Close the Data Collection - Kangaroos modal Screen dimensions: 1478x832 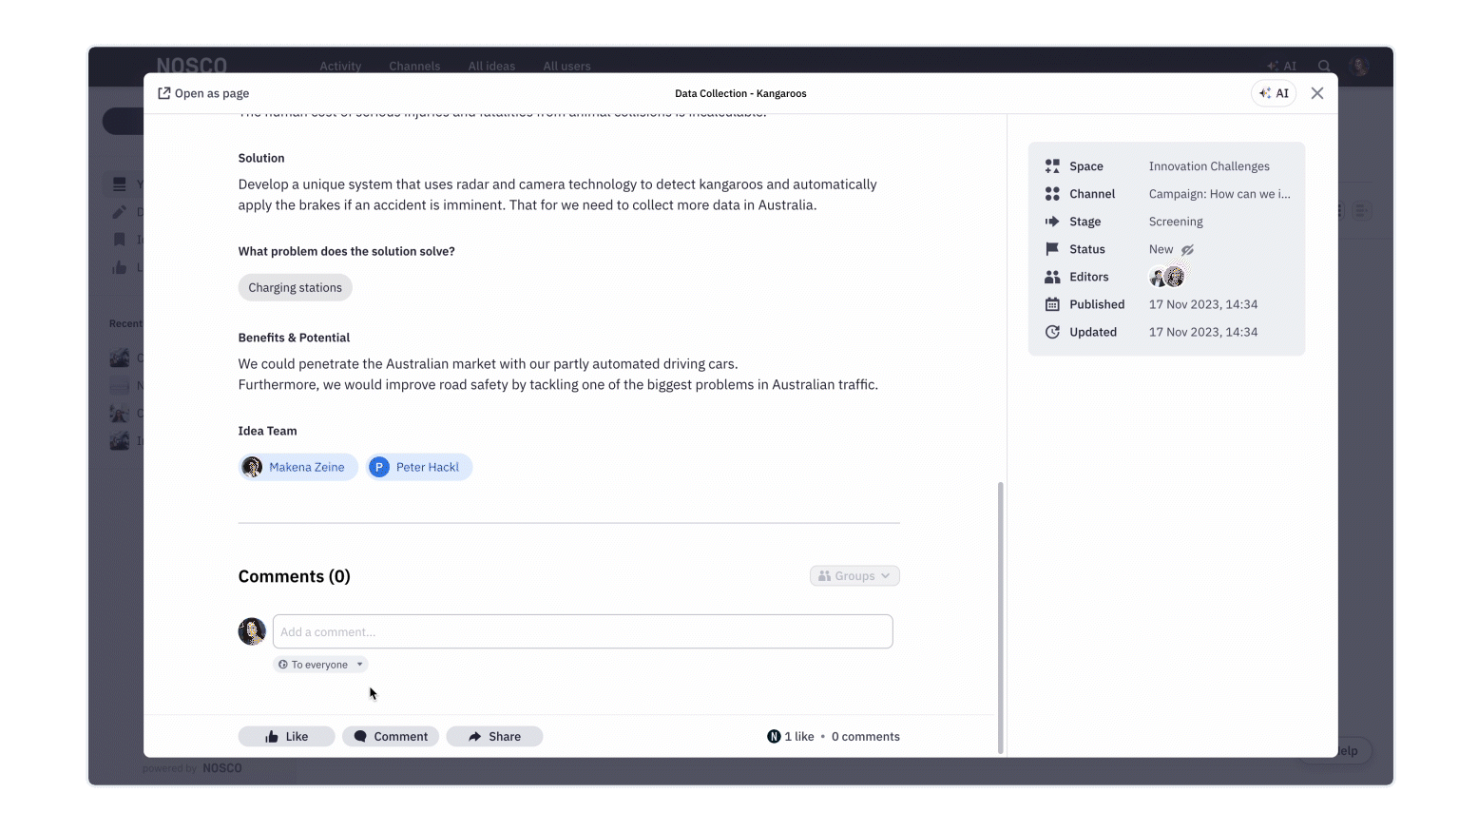(1317, 93)
